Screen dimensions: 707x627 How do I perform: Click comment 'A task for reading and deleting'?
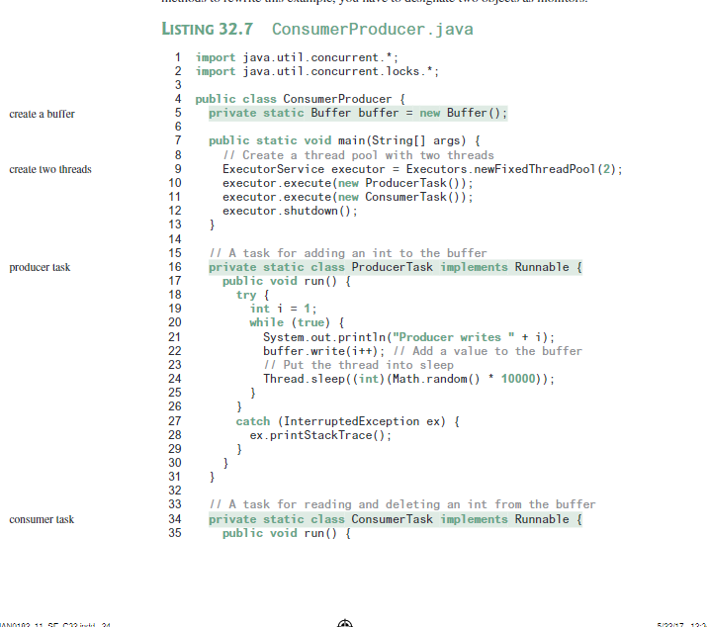point(402,504)
